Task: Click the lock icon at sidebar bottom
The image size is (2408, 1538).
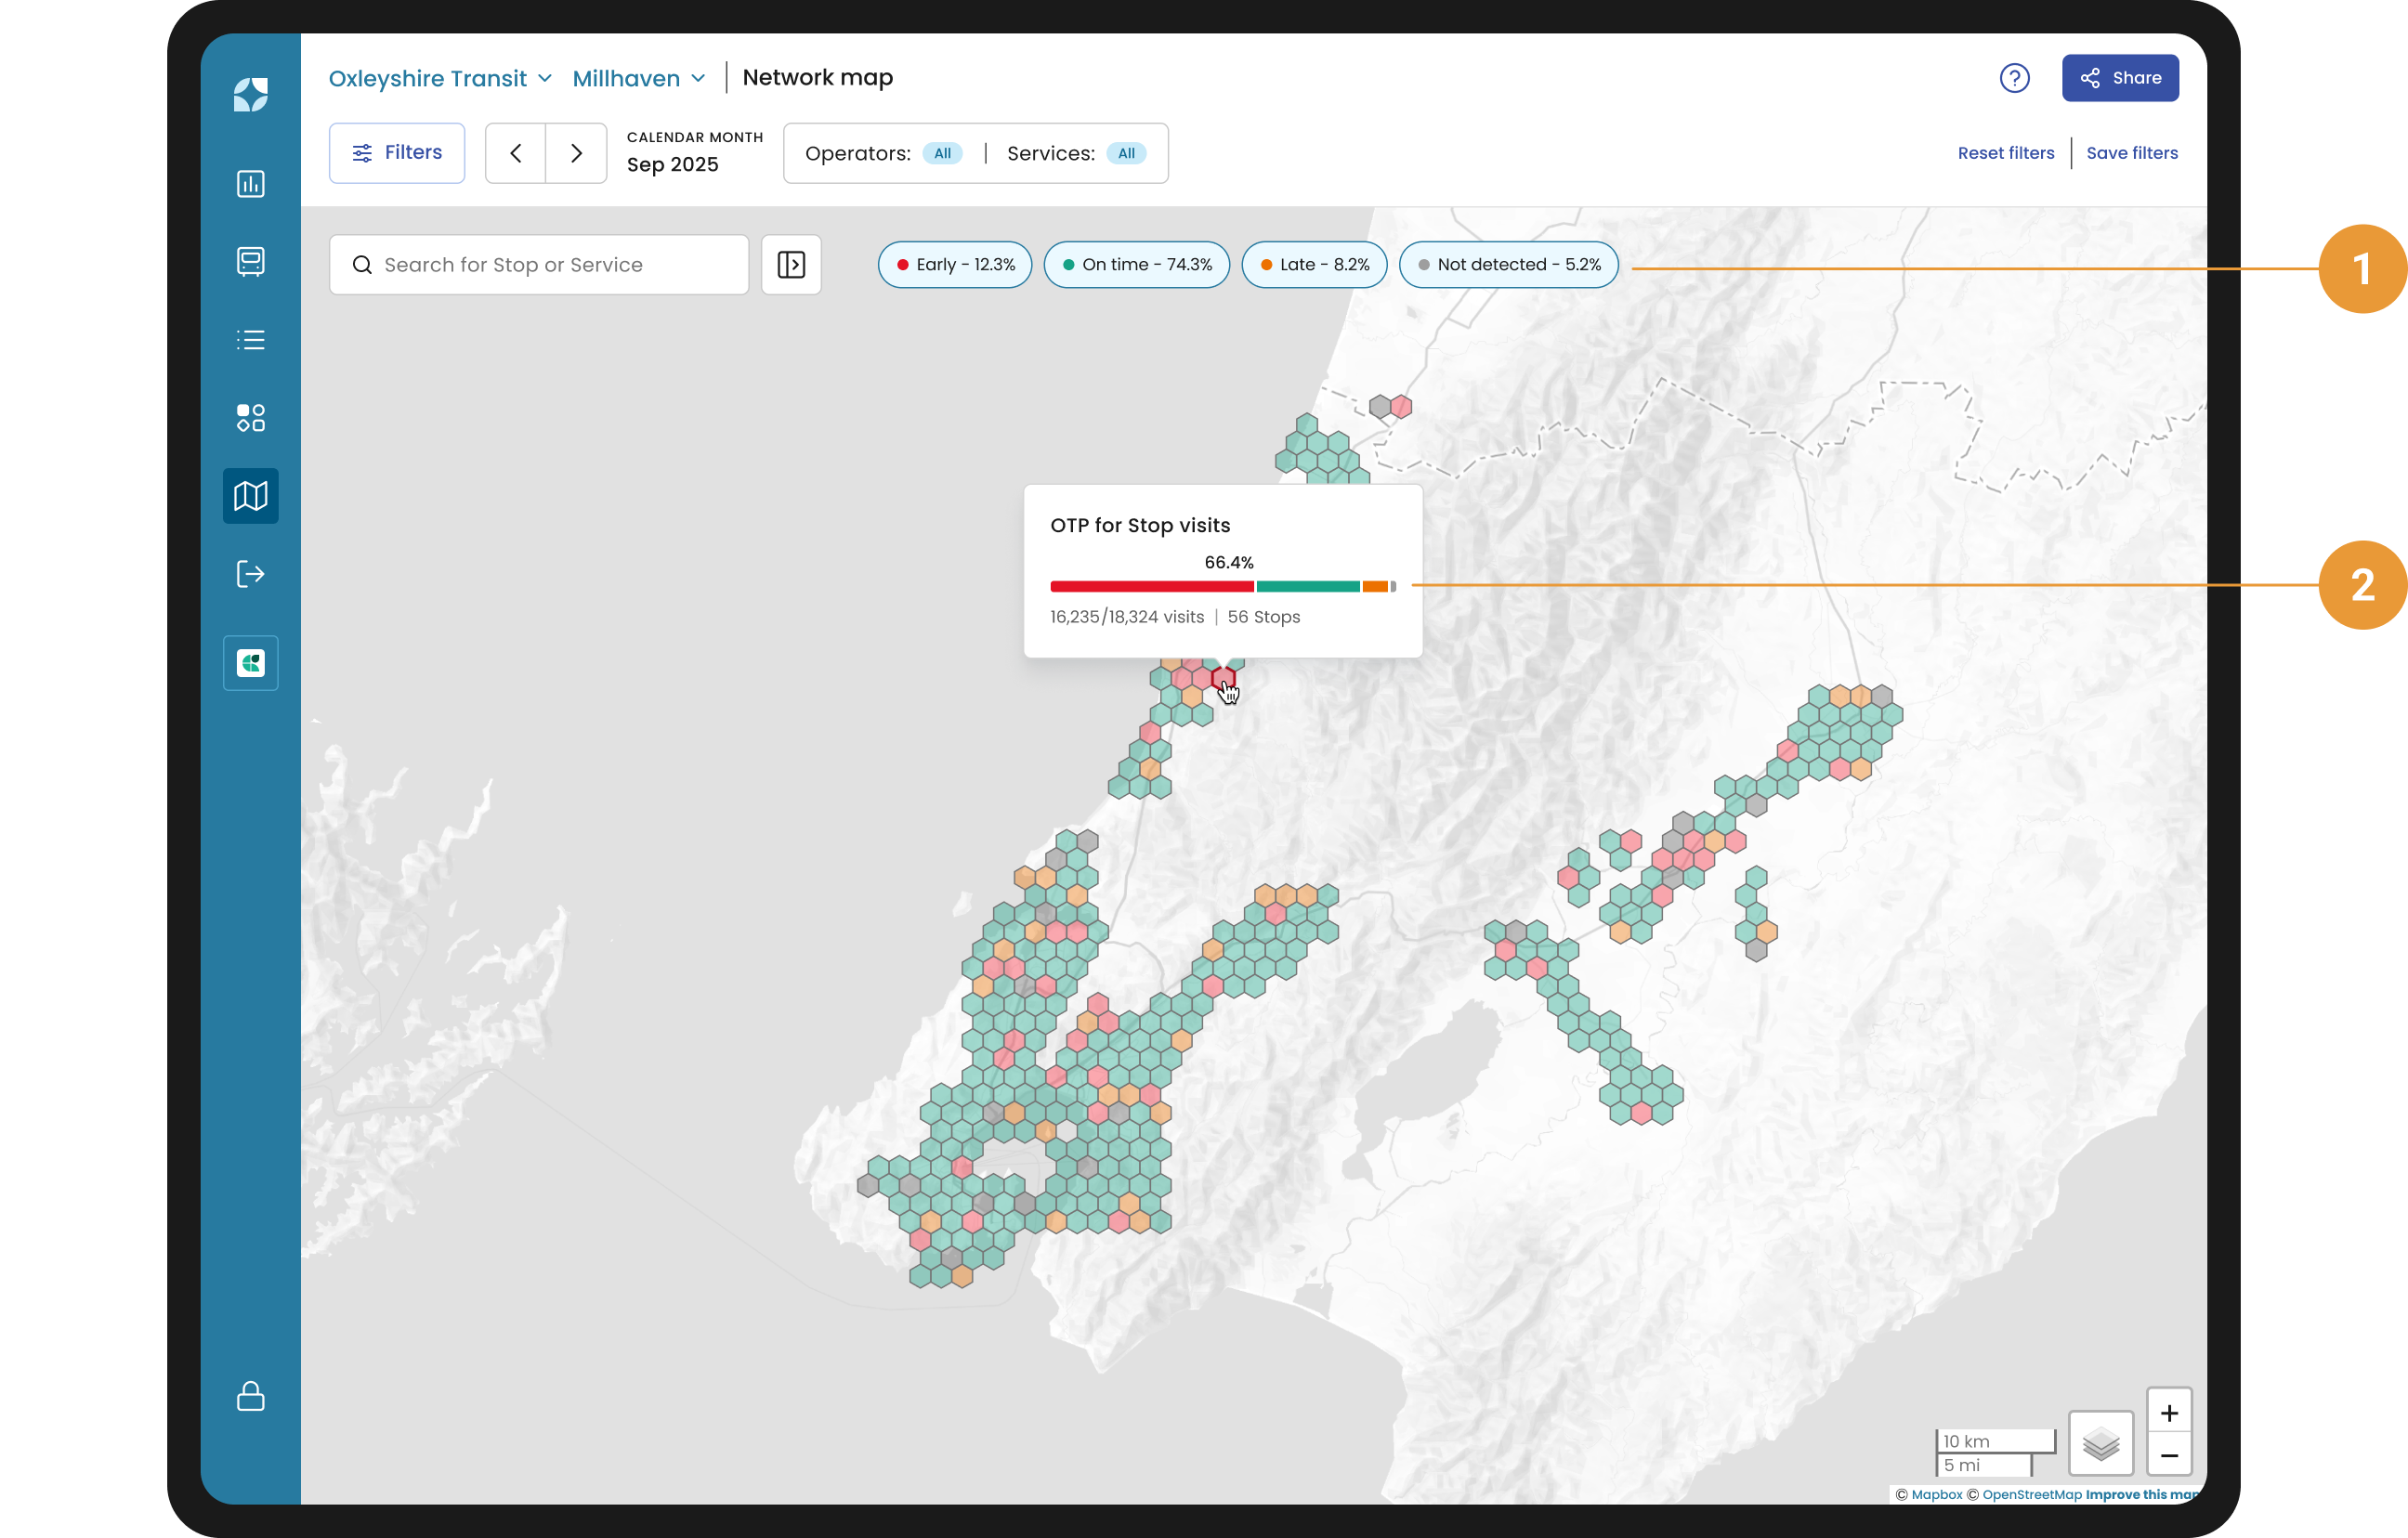Action: click(x=250, y=1396)
